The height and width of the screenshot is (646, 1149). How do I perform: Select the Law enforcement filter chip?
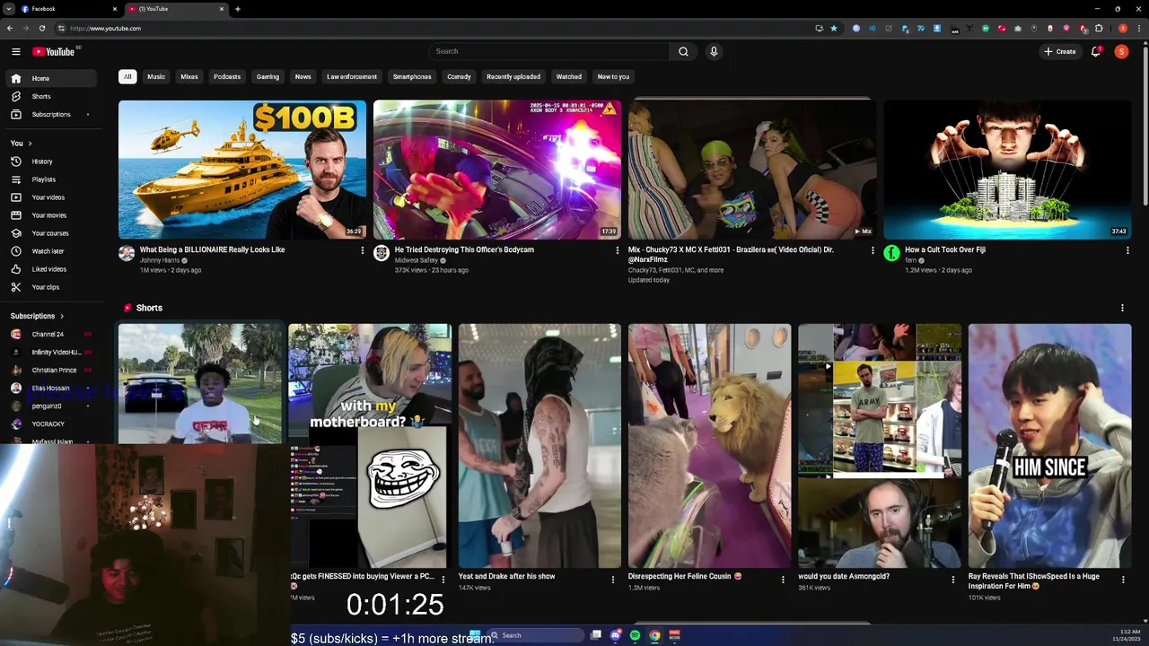[352, 76]
